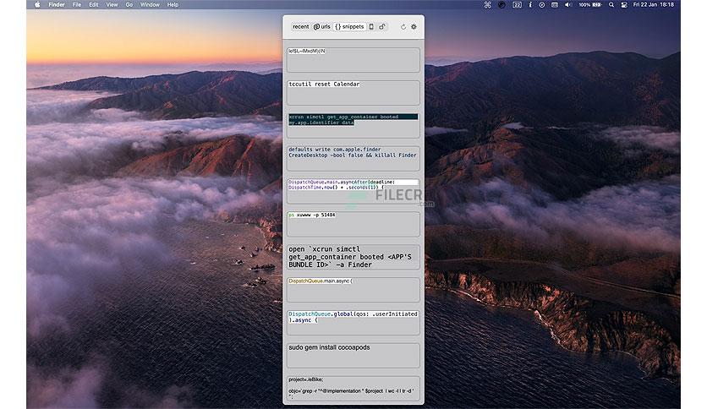Open the View menu
The width and height of the screenshot is (707, 409).
112,4
